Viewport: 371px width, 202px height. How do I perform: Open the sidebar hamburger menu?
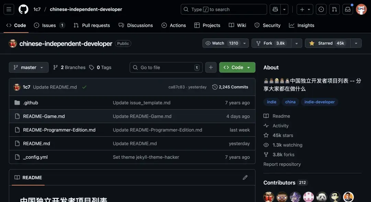click(9, 9)
